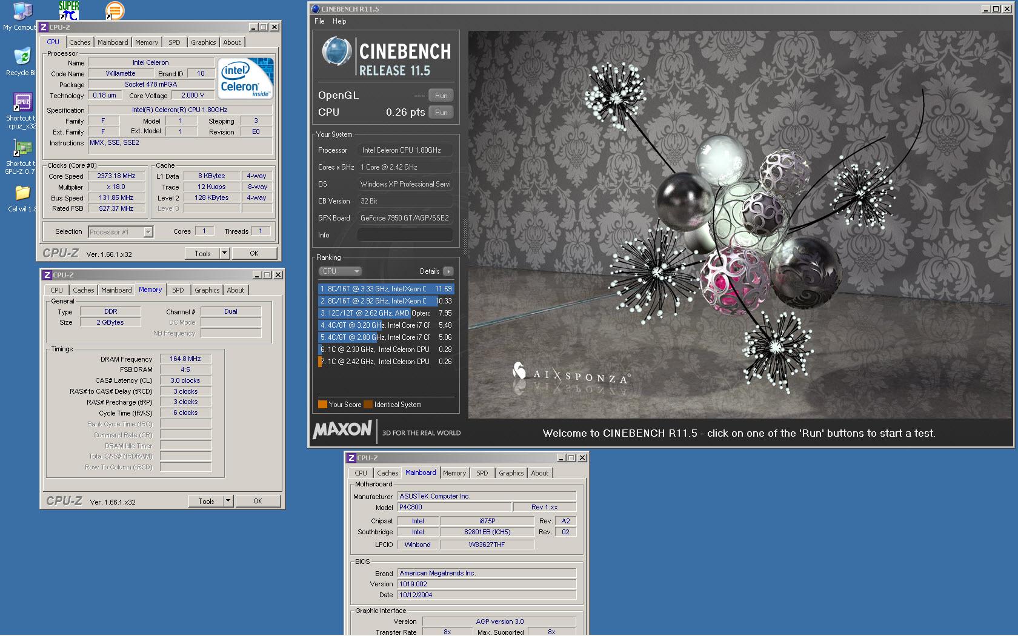Viewport: 1018px width, 636px height.
Task: Click the Z icon of the CPU tab CPU-Z window
Action: [x=44, y=27]
